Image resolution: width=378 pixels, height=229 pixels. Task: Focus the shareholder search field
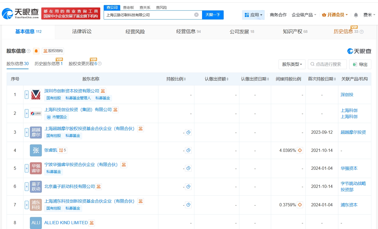click(327, 64)
